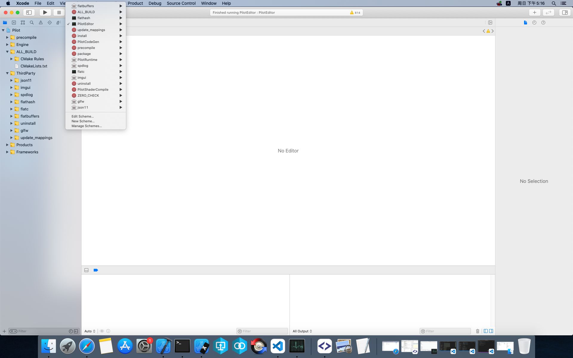Expand the Engine folder

[7, 44]
